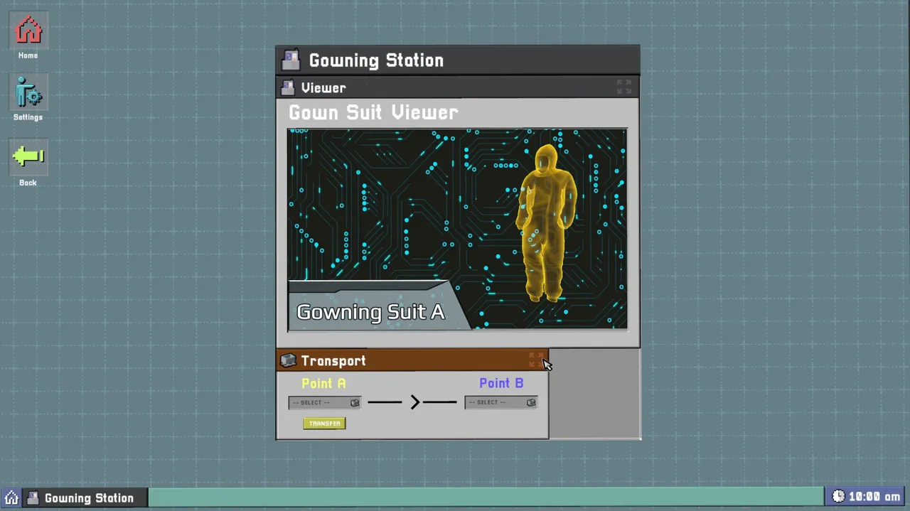Screen dimensions: 910x511
Task: Click the "Point B" label
Action: point(501,383)
